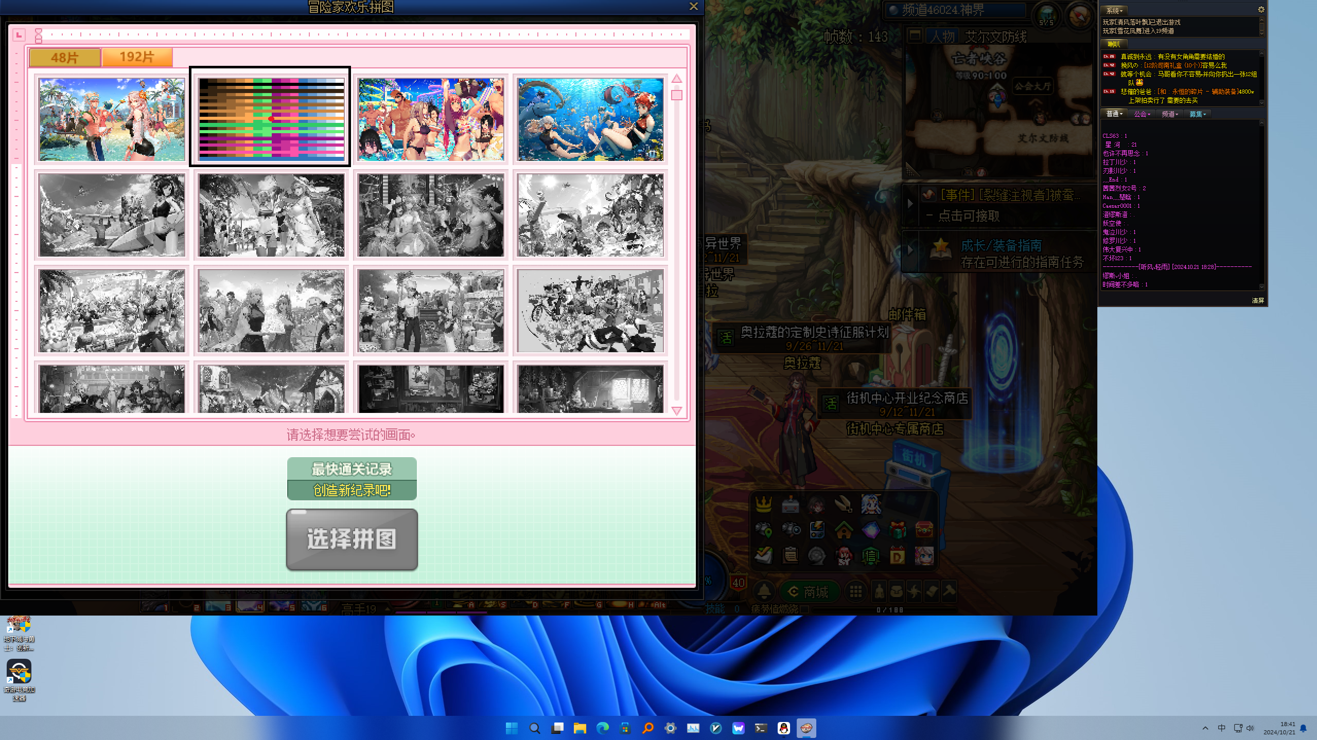Open the green gift box icon
The height and width of the screenshot is (740, 1317).
897,530
